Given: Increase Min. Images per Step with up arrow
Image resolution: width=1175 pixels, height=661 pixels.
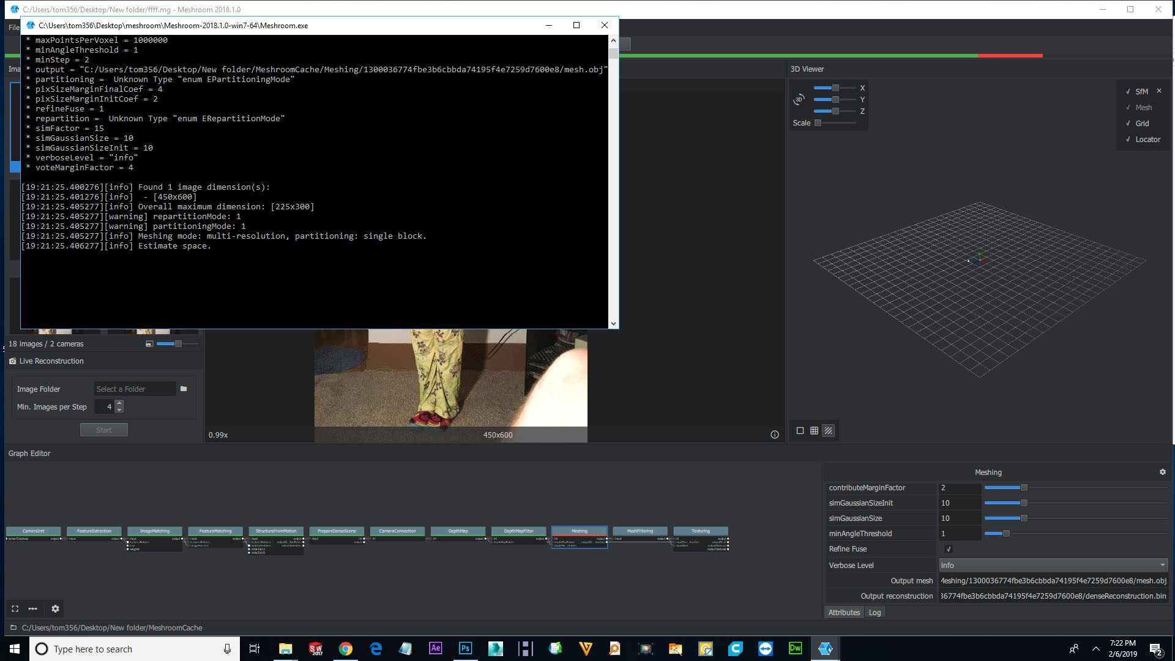Looking at the screenshot, I should (119, 403).
